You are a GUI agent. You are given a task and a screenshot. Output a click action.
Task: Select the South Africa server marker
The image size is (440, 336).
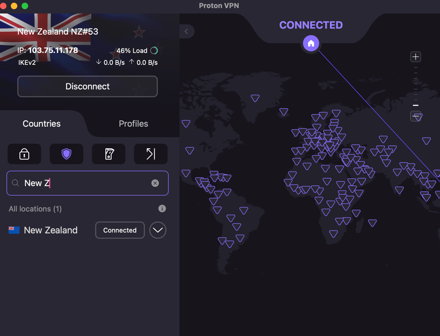333,234
